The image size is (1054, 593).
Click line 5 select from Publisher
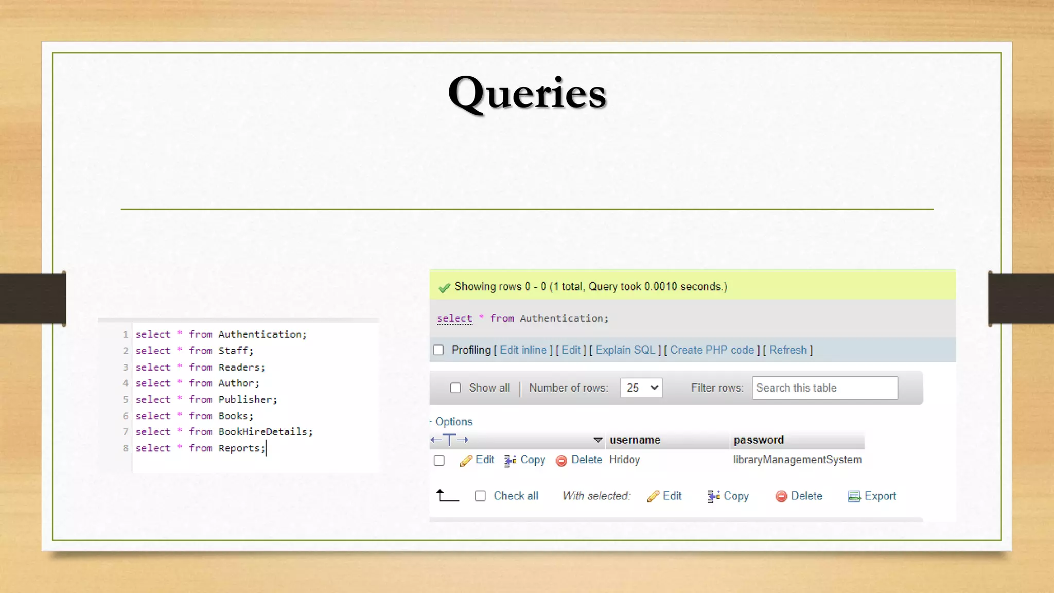(206, 400)
